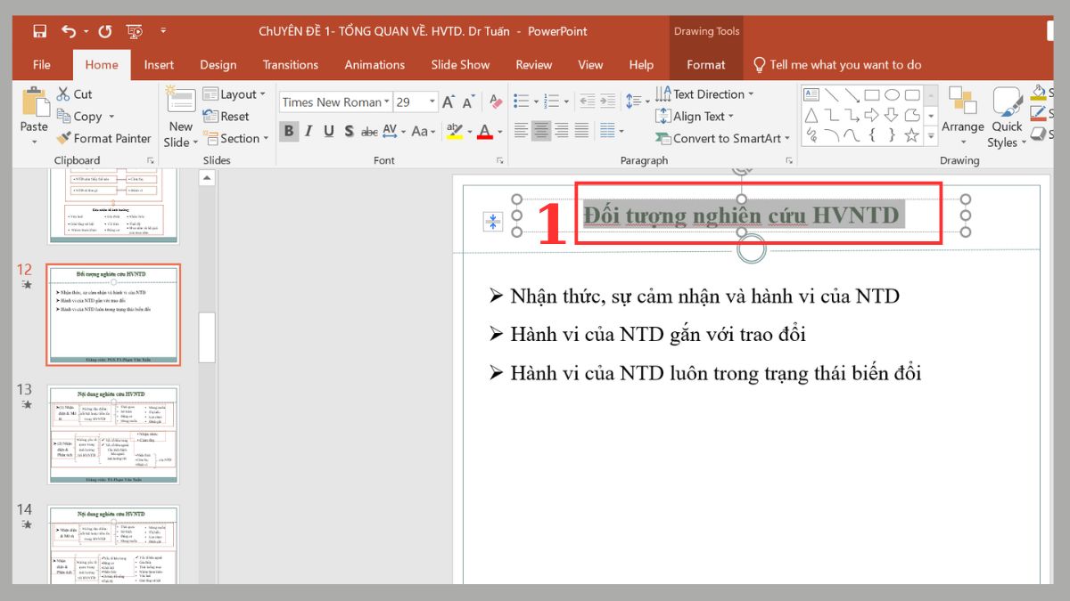Insert an oval shape from the Drawing gallery

(x=894, y=93)
